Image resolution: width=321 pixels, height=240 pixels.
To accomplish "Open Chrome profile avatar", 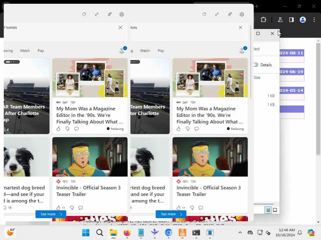I will (303, 20).
